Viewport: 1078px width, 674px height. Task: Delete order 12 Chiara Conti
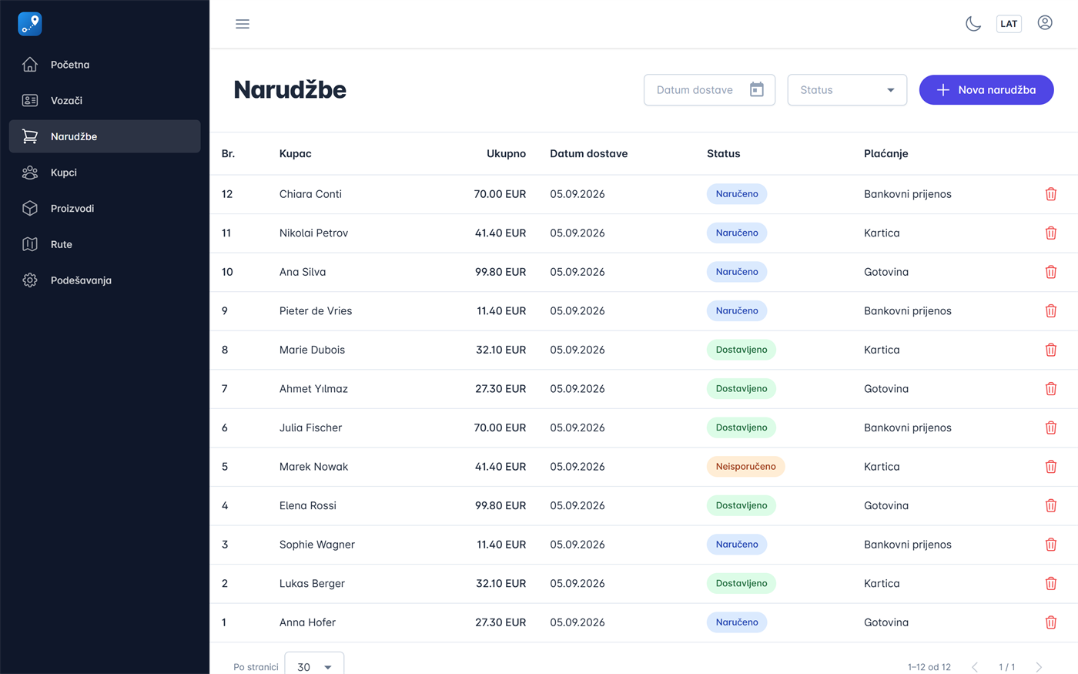(1051, 194)
